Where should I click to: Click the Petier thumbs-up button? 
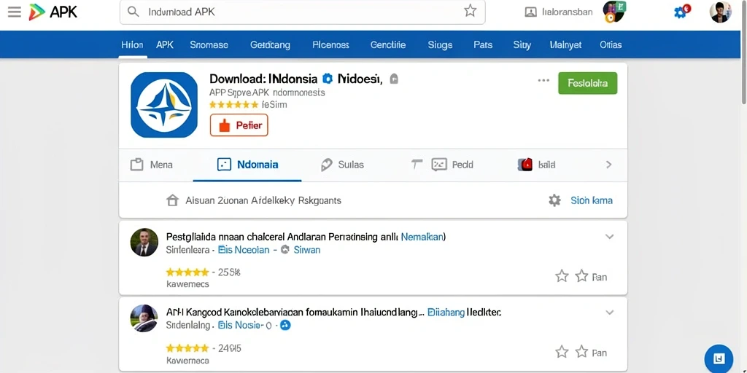coord(239,125)
